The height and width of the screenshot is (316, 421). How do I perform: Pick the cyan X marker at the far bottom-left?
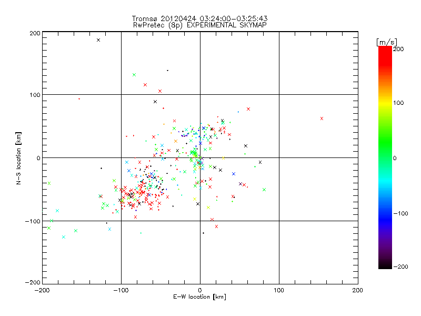point(64,237)
